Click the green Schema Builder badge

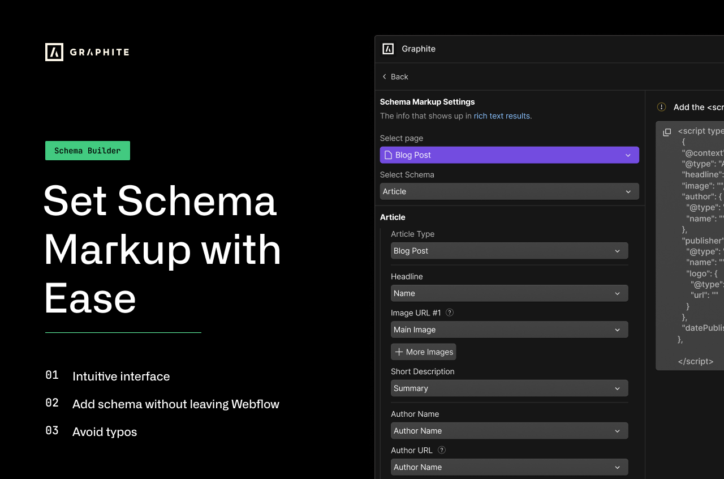(x=87, y=151)
